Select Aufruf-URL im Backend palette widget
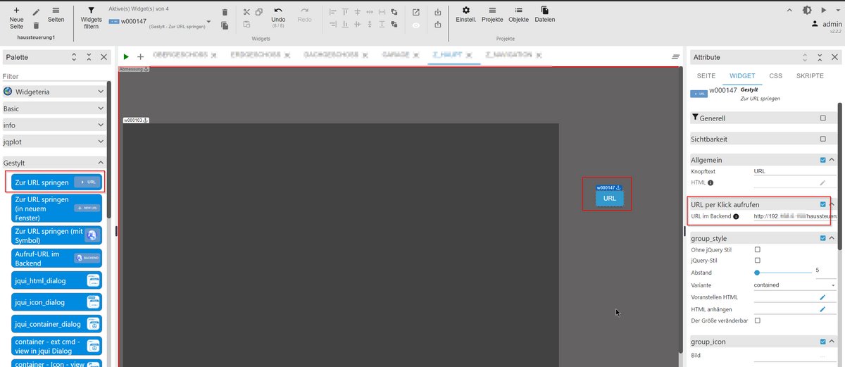Screen dimensions: 845x367 [57, 258]
